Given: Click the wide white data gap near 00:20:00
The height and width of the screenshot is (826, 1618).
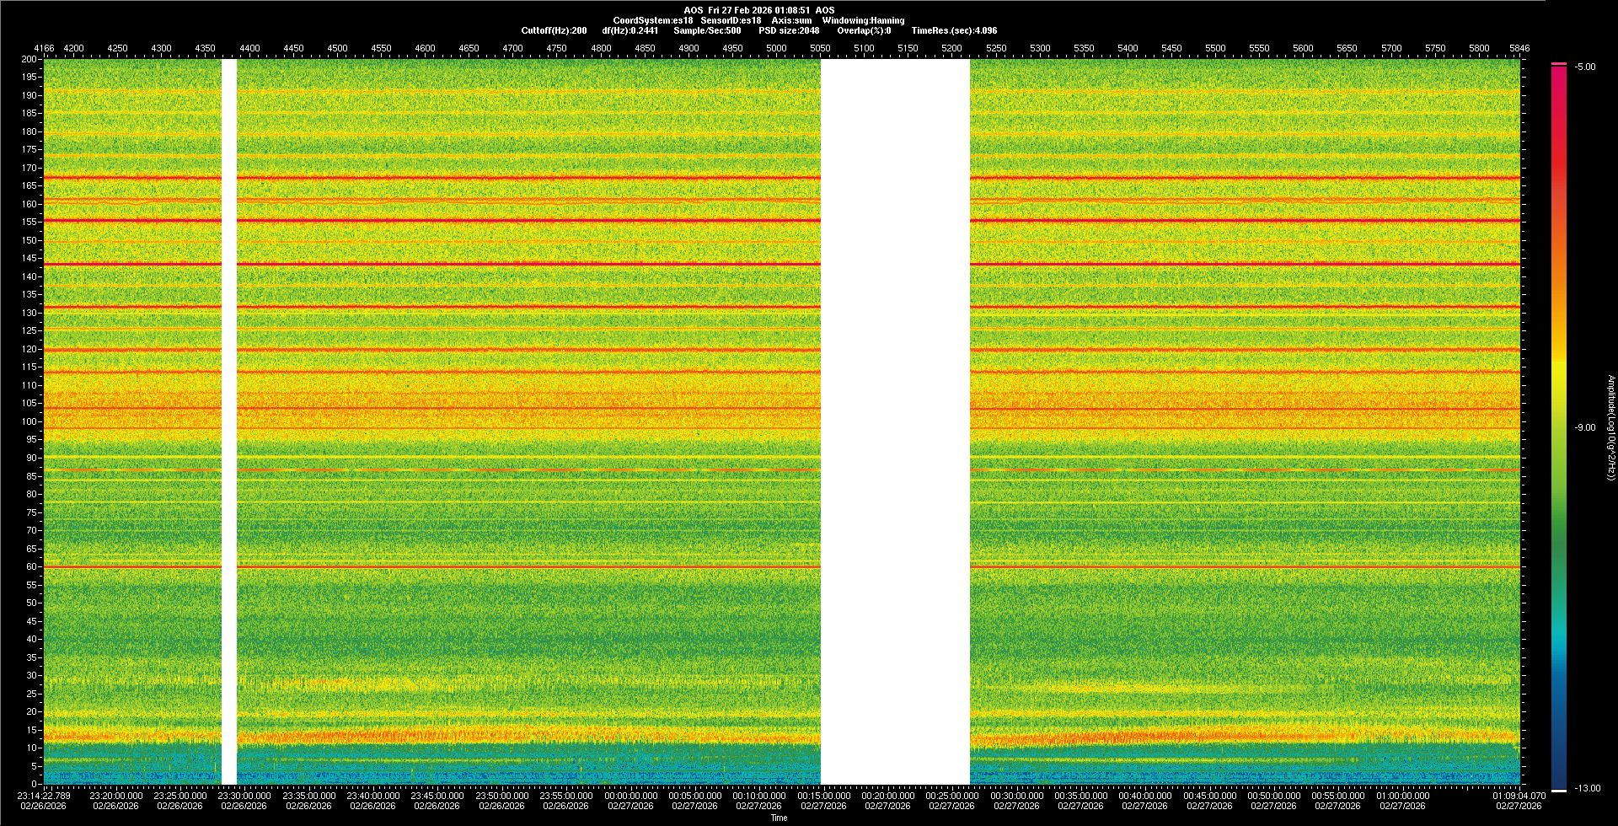Looking at the screenshot, I should tap(894, 421).
